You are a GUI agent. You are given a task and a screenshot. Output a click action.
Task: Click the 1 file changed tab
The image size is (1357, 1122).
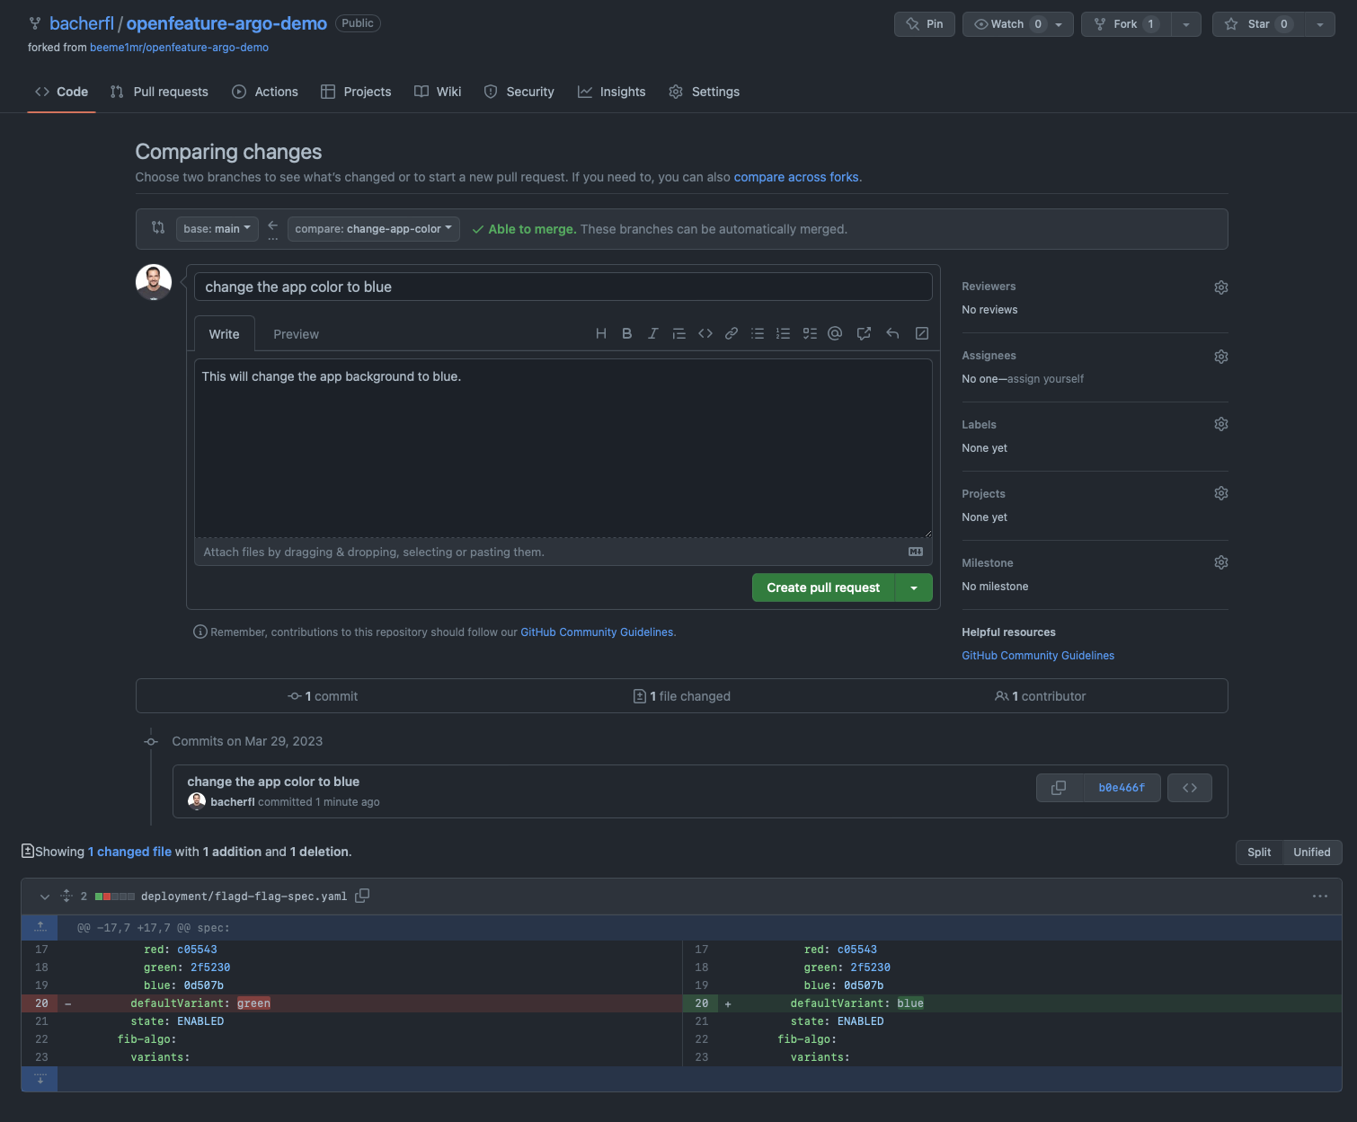[682, 696]
